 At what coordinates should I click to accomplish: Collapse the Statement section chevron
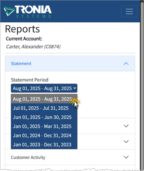126,64
